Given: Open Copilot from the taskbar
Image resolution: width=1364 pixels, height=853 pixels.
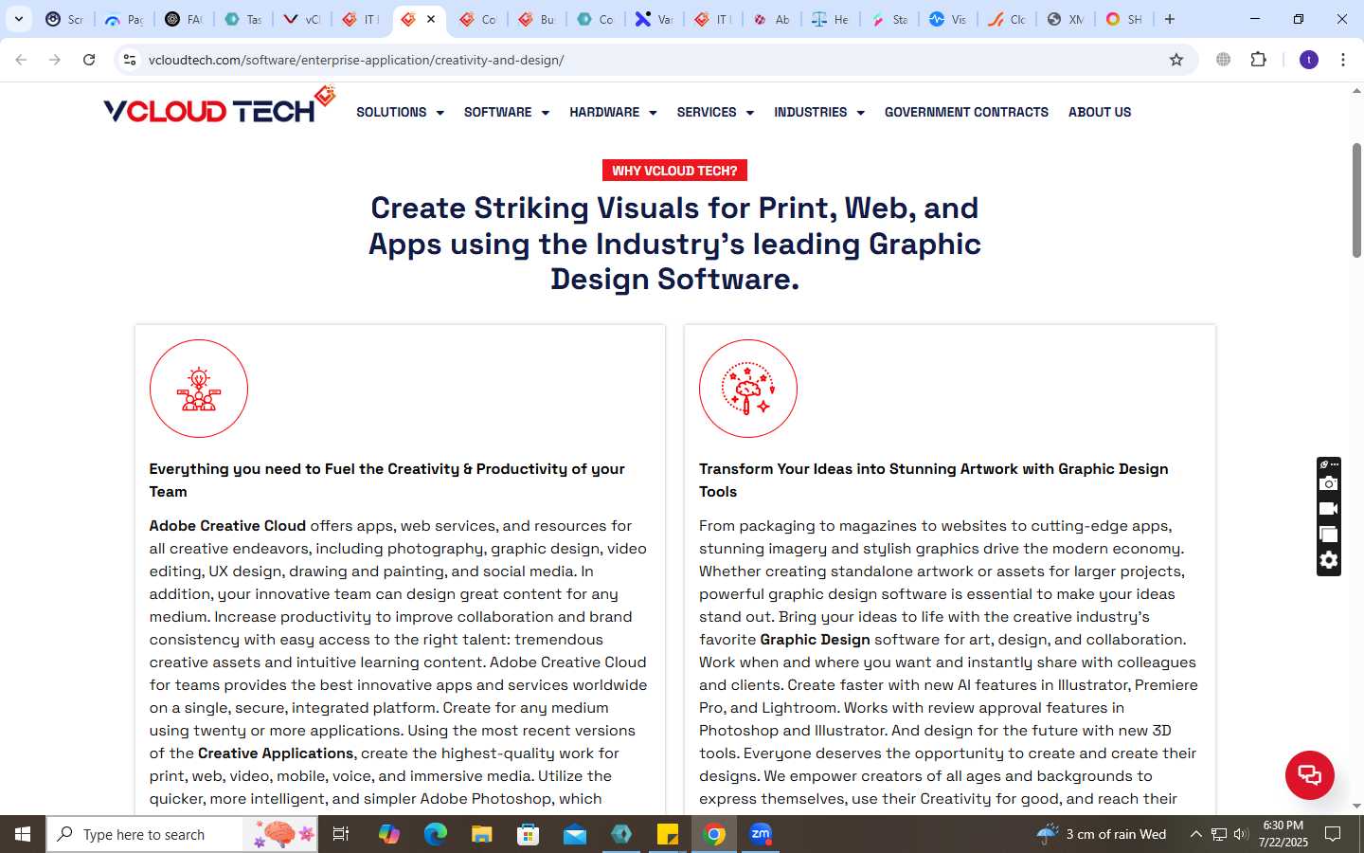Looking at the screenshot, I should pos(388,834).
